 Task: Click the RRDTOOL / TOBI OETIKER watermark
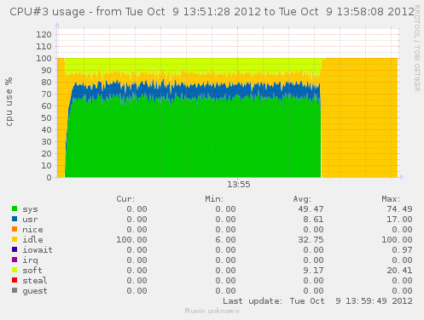[416, 49]
